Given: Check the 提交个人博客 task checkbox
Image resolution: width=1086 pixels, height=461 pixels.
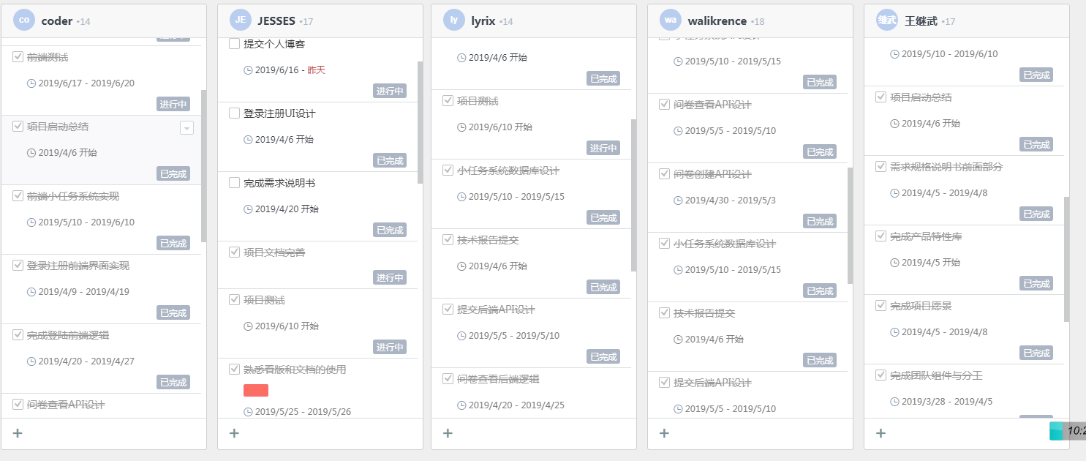Looking at the screenshot, I should [235, 44].
